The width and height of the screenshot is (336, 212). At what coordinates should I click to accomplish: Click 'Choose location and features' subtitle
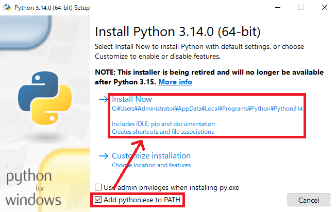click(x=151, y=165)
